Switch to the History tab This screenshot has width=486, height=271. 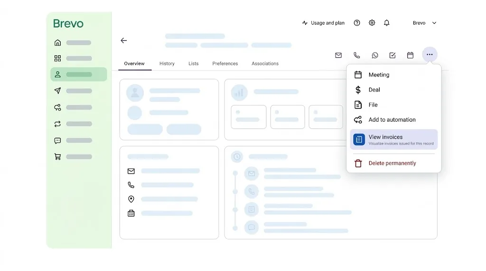point(167,63)
